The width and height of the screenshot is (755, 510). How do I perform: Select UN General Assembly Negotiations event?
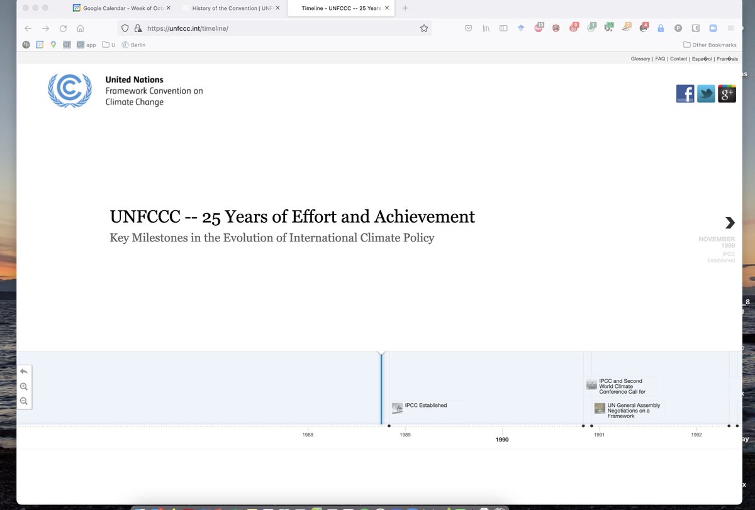pyautogui.click(x=628, y=411)
